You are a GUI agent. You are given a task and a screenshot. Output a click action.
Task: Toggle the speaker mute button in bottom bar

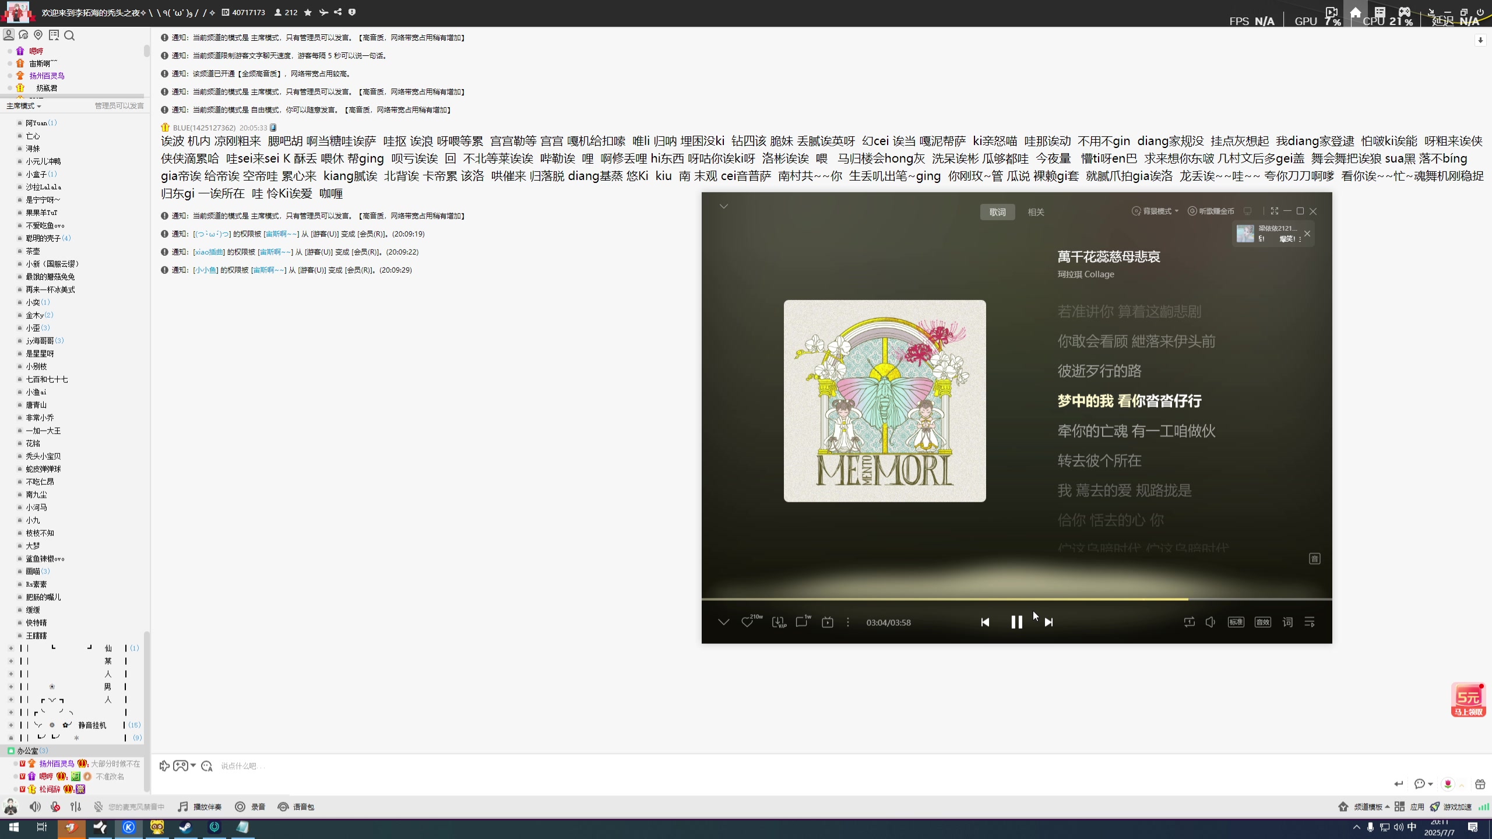35,807
